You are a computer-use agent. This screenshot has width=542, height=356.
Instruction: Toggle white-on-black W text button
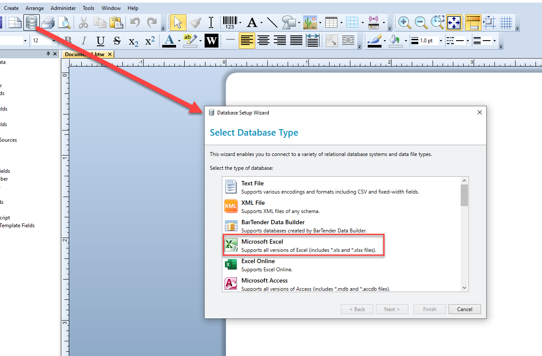pyautogui.click(x=211, y=41)
